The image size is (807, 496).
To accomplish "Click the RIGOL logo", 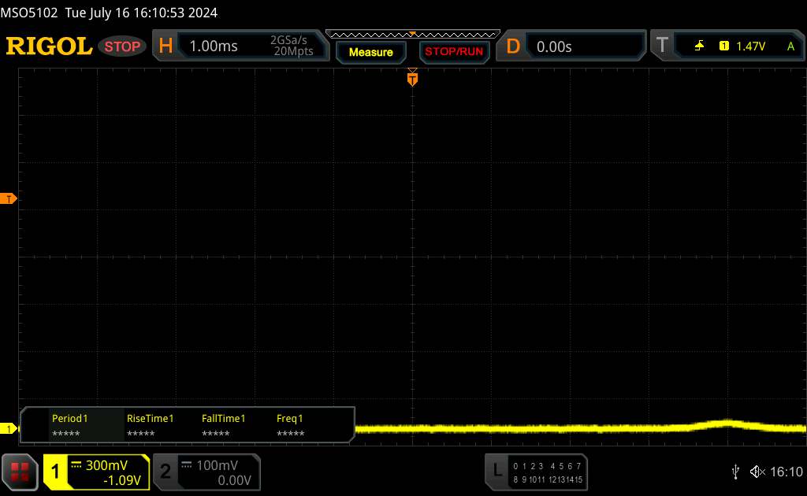I will [50, 46].
